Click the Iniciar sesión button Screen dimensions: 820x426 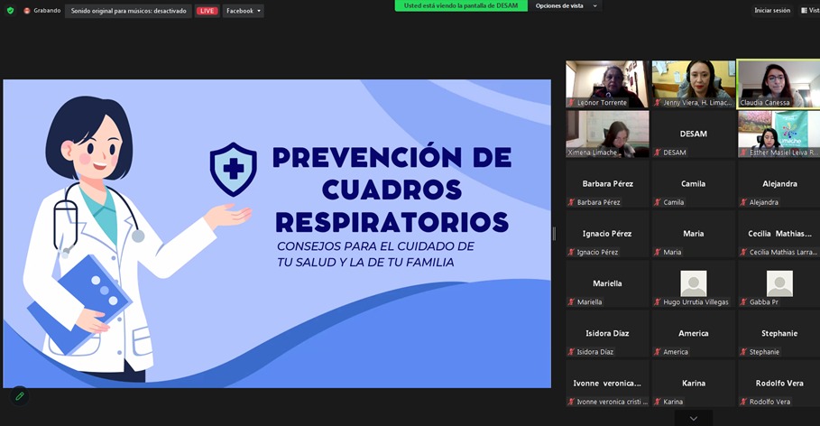click(x=771, y=11)
